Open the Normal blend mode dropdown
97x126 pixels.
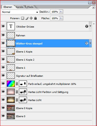tap(20, 12)
